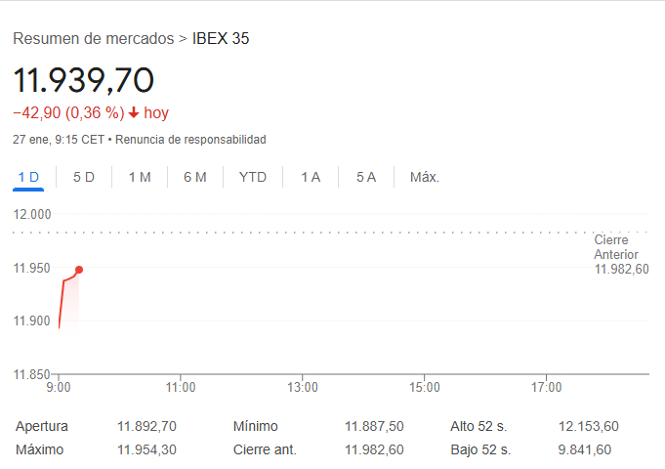
Task: Click the red down arrow icon
Action: [134, 113]
